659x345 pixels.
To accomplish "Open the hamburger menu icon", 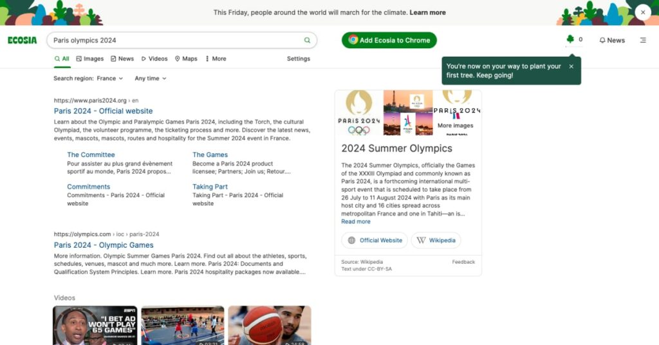I will point(642,40).
